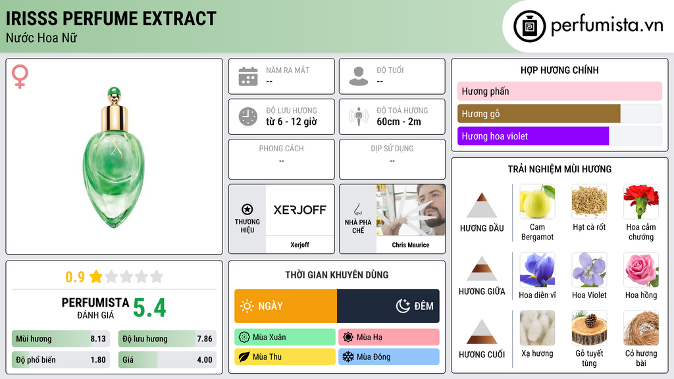Click the 60cm - 2m value
The image size is (674, 379).
(399, 122)
